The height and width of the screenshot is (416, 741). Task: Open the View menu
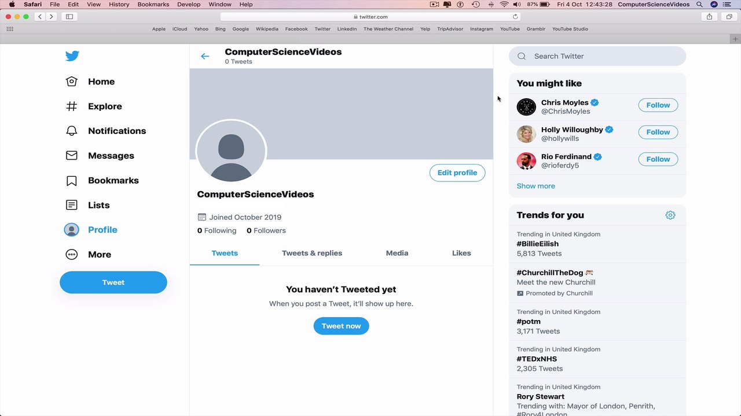click(93, 4)
